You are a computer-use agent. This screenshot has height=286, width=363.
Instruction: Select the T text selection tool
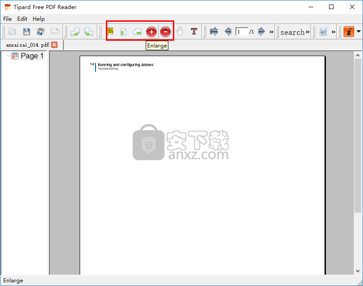click(x=194, y=31)
